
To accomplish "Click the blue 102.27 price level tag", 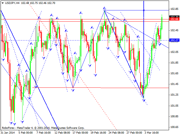I will (x=175, y=40).
